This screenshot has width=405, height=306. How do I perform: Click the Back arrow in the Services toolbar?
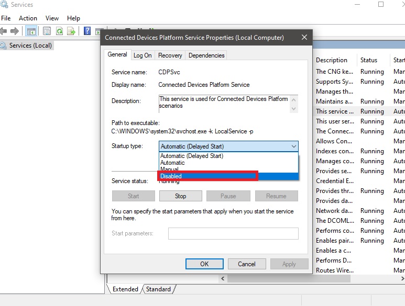[4, 31]
